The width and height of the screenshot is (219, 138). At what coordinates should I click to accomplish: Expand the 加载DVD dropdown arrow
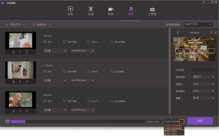[50, 25]
